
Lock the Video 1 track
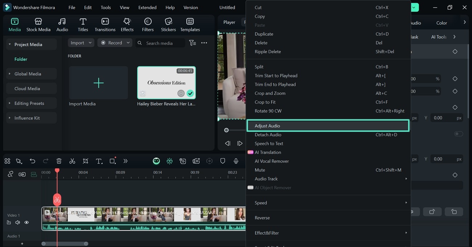point(9,222)
